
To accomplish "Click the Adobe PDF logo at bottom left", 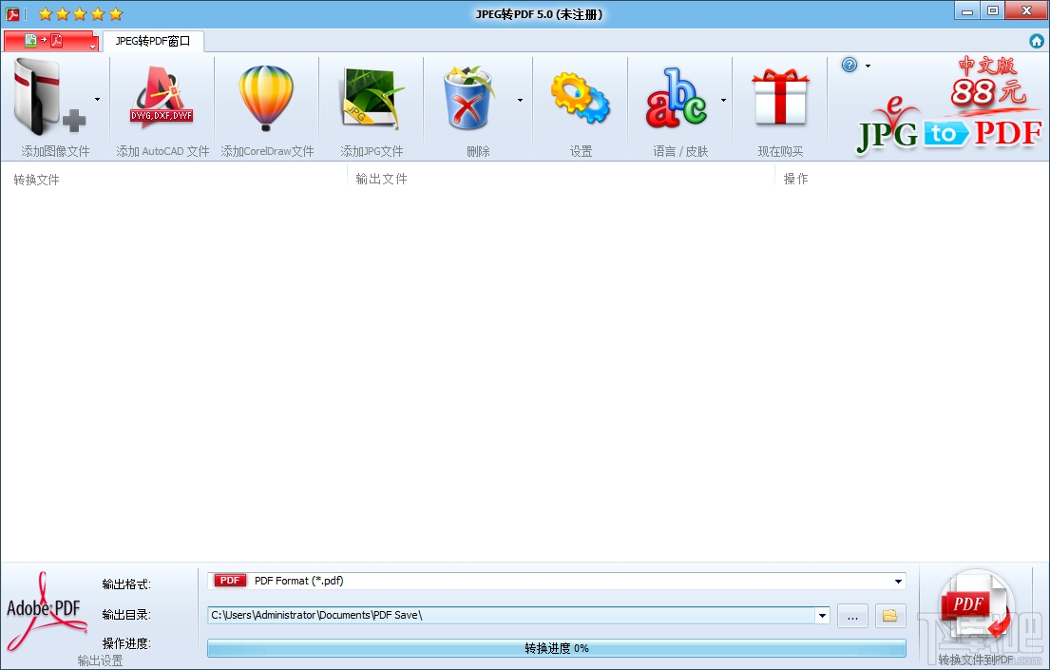I will tap(46, 611).
